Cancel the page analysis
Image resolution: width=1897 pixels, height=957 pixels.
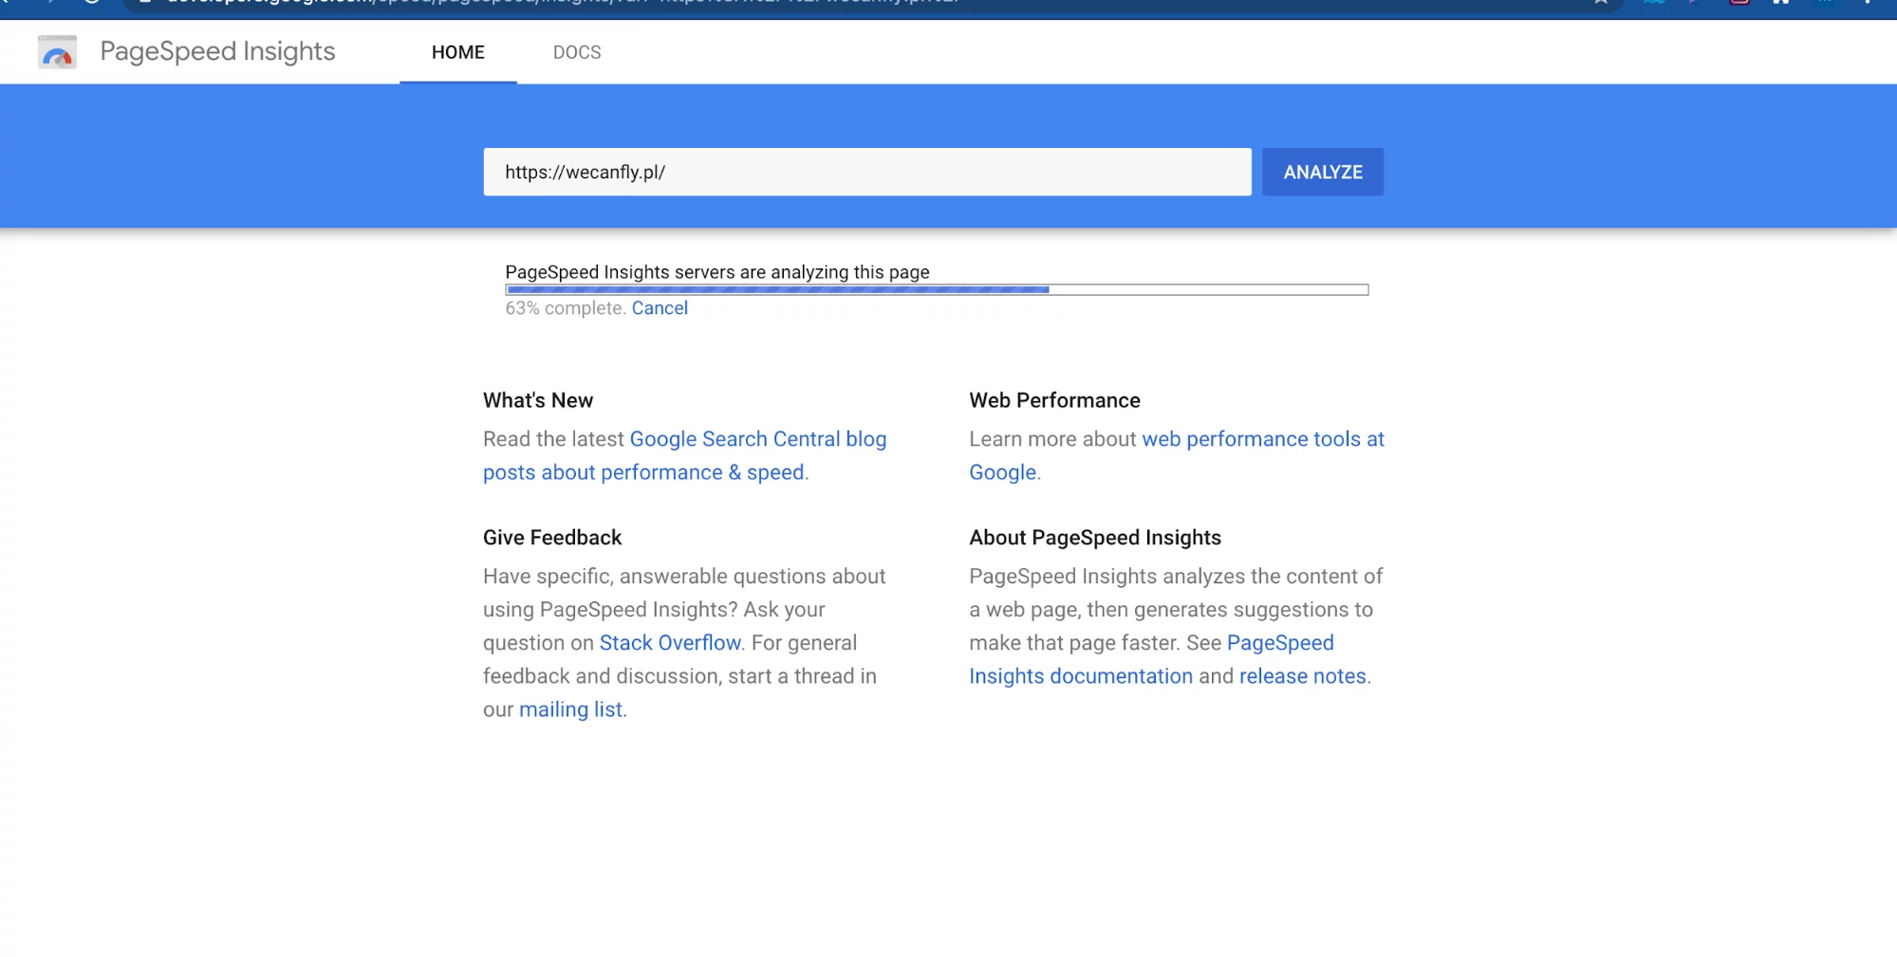pyautogui.click(x=660, y=308)
